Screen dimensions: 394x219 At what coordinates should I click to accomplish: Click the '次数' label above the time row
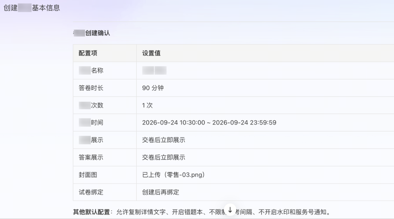97,105
